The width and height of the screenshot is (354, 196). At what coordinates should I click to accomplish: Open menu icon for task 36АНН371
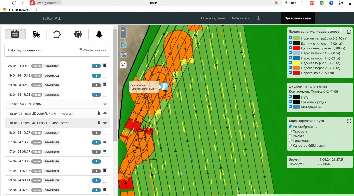(104, 66)
